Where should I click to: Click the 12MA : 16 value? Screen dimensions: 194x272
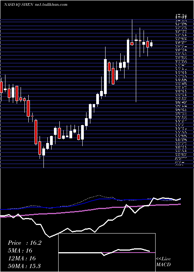(22, 258)
